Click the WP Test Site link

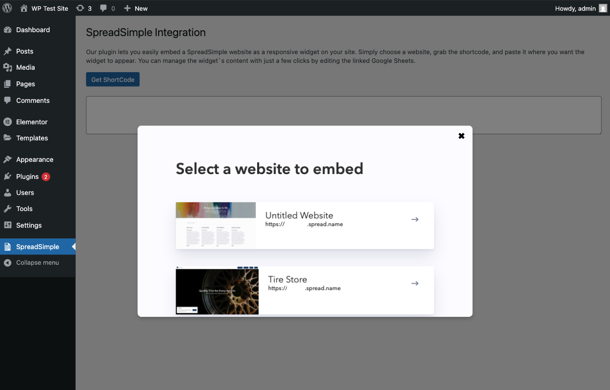click(x=50, y=8)
